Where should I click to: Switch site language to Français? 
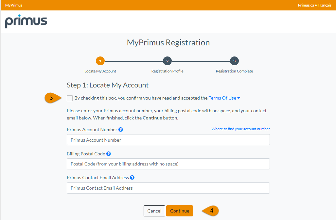click(x=324, y=5)
